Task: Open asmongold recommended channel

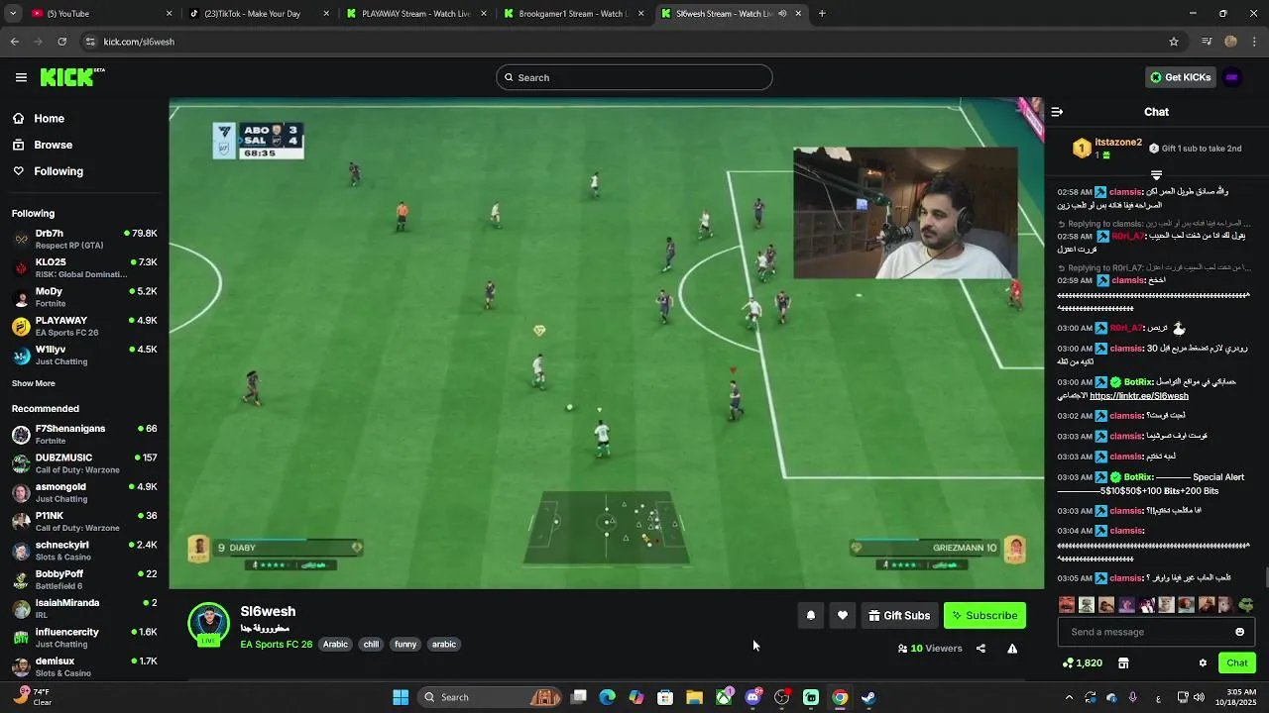Action: (84, 492)
